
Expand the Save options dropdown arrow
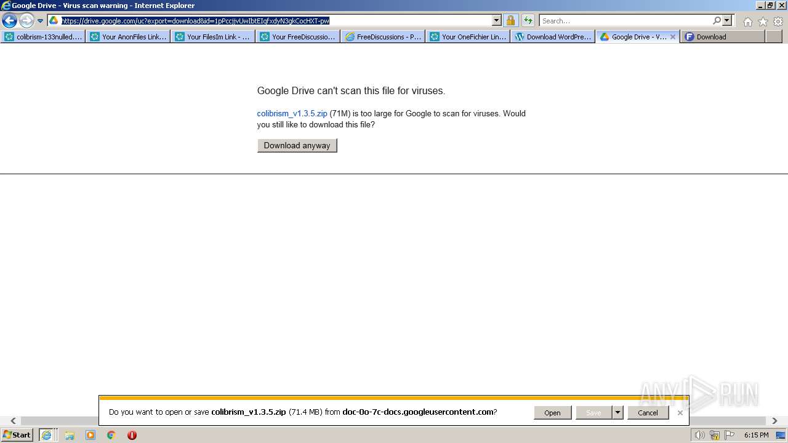[617, 413]
